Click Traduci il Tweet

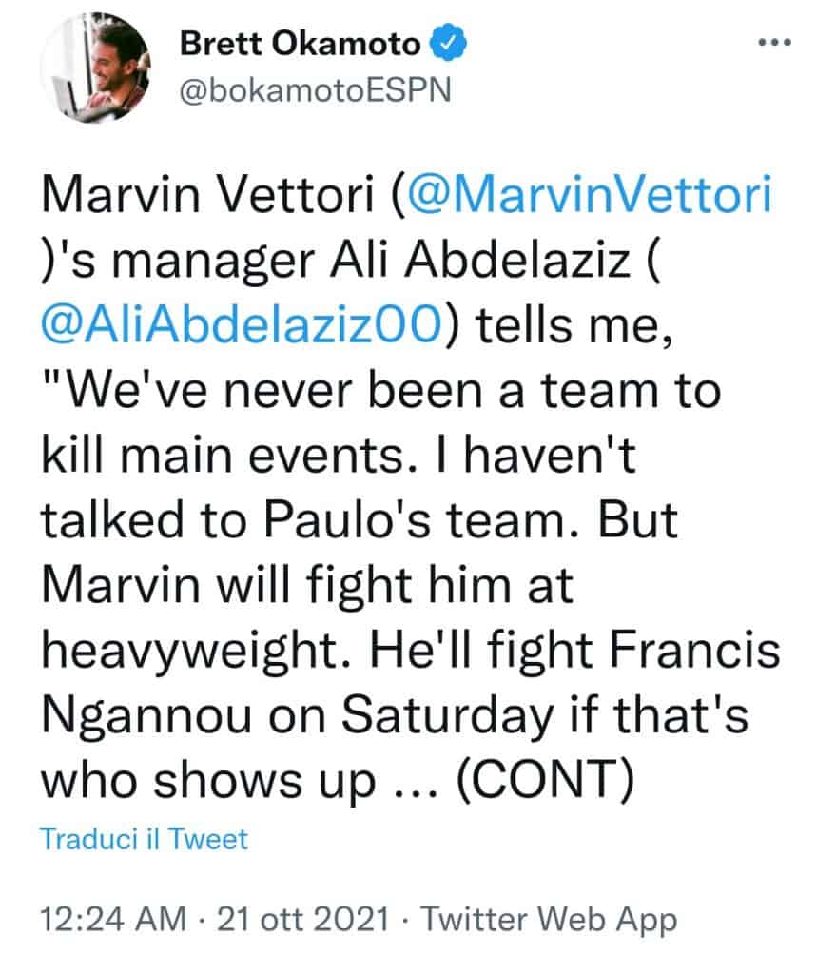144,840
